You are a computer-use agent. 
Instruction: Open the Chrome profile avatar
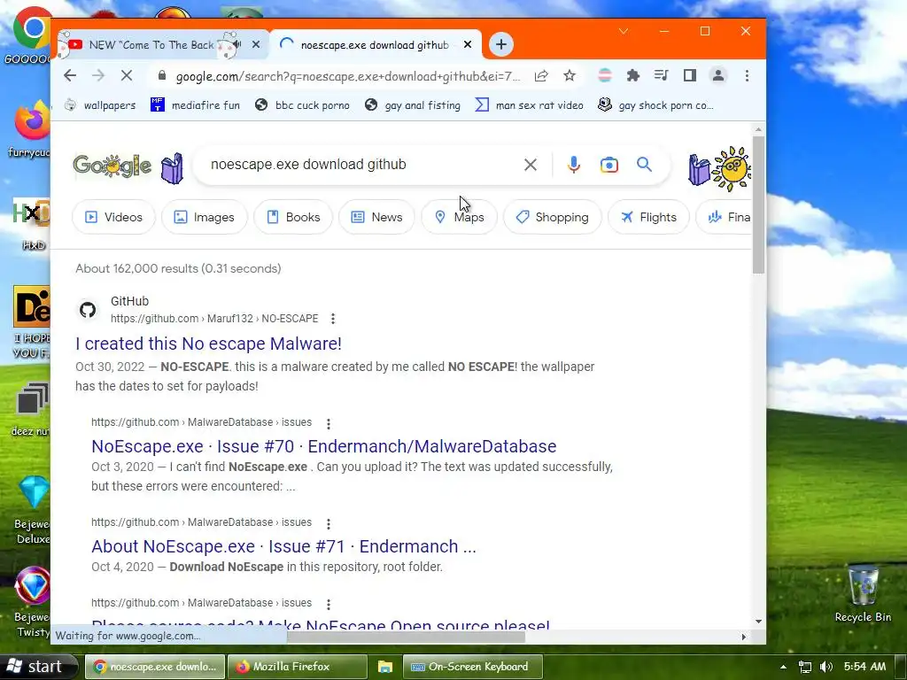click(717, 76)
